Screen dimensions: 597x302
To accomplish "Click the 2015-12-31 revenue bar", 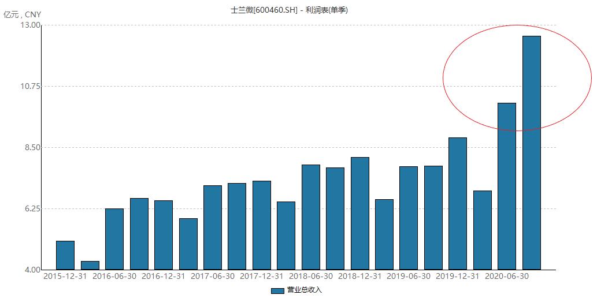I will click(x=65, y=255).
